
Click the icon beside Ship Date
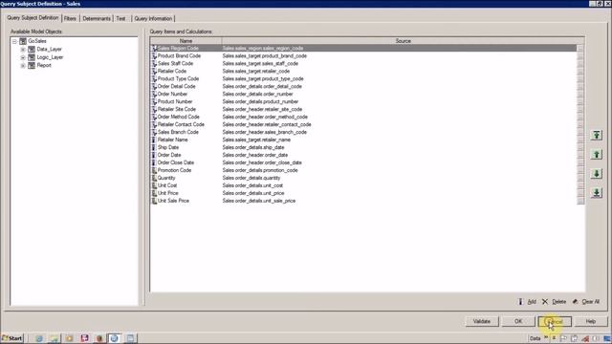pyautogui.click(x=154, y=147)
